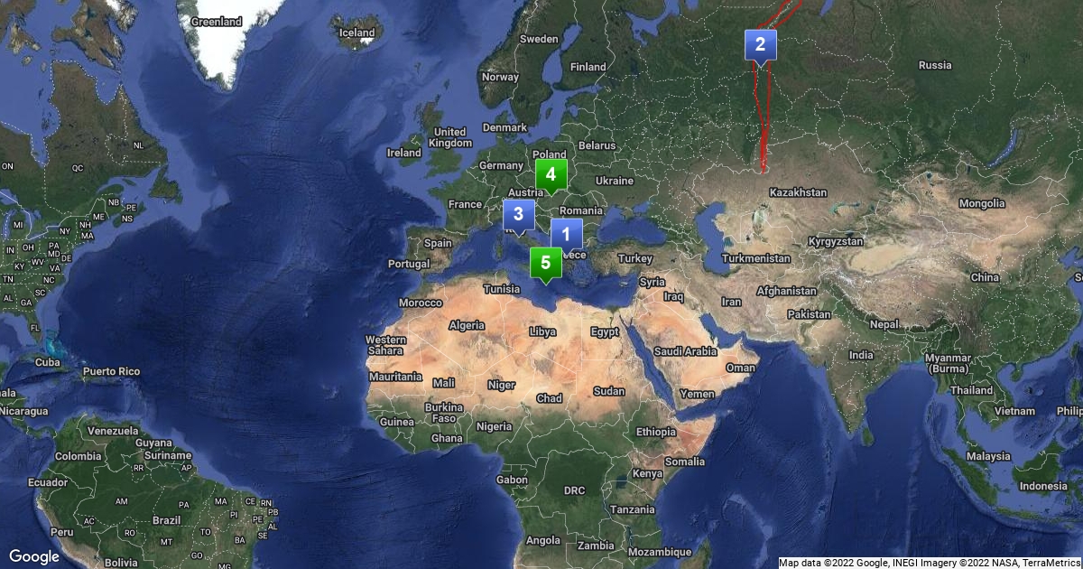Click the red route line in Russia
The height and width of the screenshot is (569, 1083).
(764, 117)
